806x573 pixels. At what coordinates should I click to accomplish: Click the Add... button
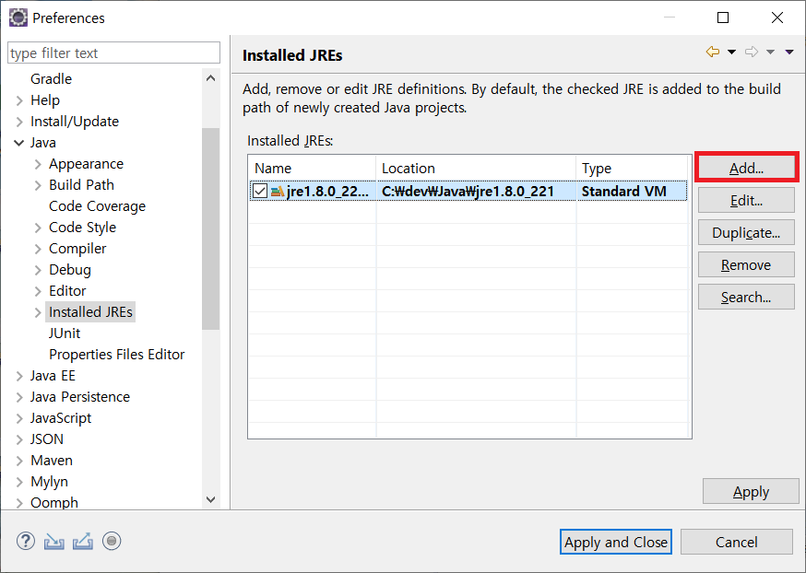746,168
